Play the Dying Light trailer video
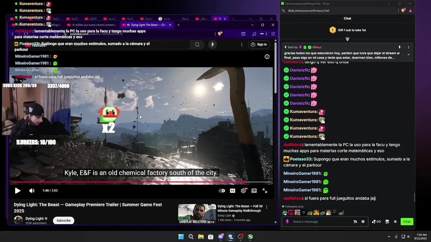The height and width of the screenshot is (242, 431). click(18, 191)
